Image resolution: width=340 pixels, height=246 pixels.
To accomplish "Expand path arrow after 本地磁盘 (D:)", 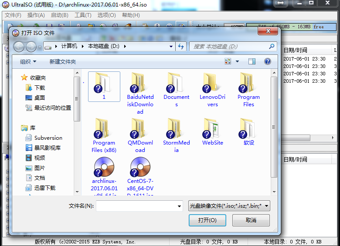I will 125,46.
